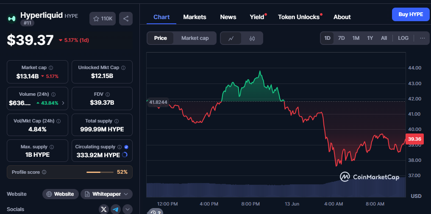Select 1D time range
The width and height of the screenshot is (431, 214).
[x=327, y=38]
